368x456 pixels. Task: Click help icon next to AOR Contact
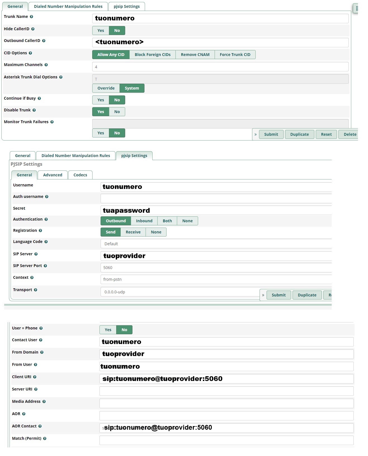40,426
